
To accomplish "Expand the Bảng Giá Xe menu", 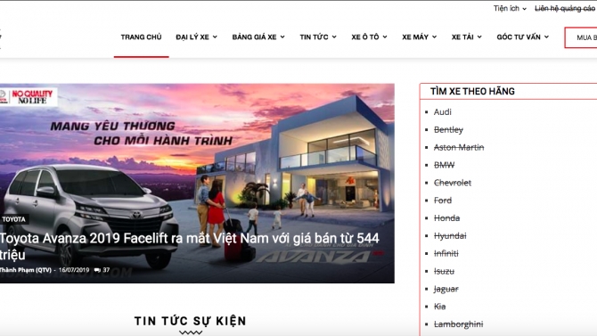I will pyautogui.click(x=258, y=37).
